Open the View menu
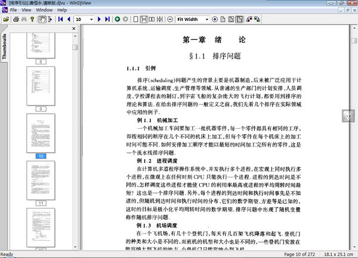 pyautogui.click(x=26, y=10)
